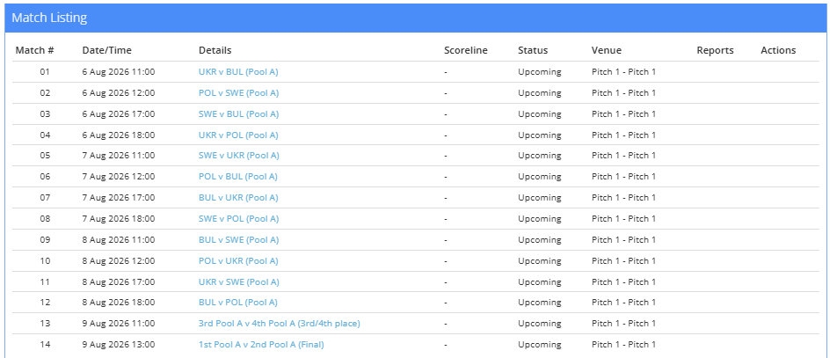Click the POL v UKR (Pool A) link
The height and width of the screenshot is (358, 837).
click(x=238, y=260)
